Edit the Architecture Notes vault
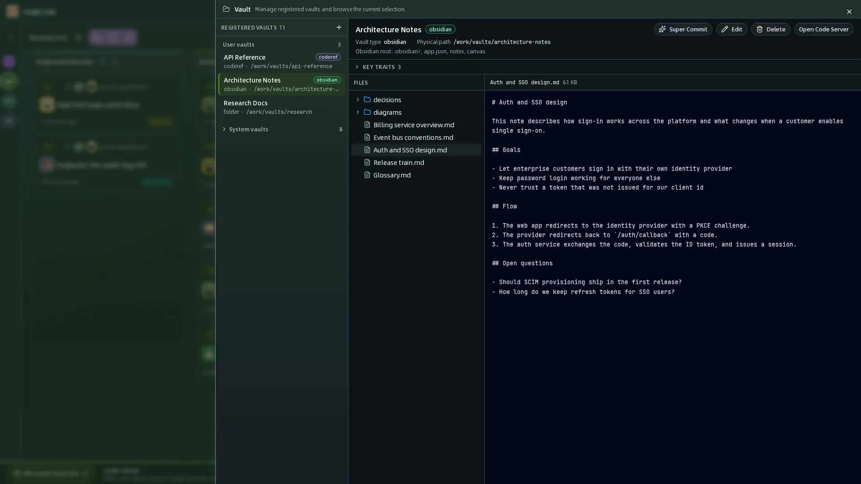 731,29
